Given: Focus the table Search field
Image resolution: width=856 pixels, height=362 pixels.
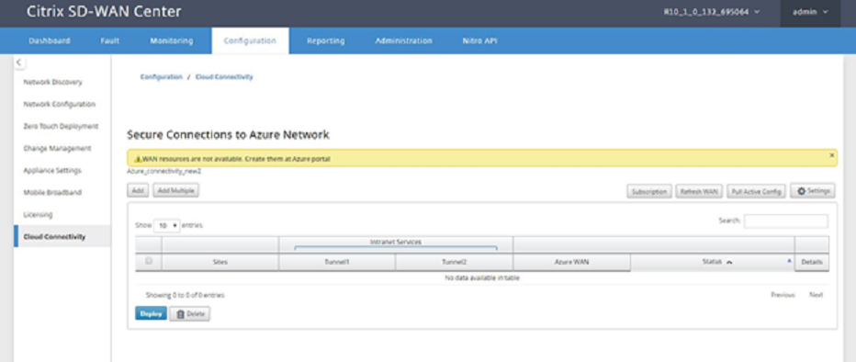Looking at the screenshot, I should pyautogui.click(x=785, y=221).
